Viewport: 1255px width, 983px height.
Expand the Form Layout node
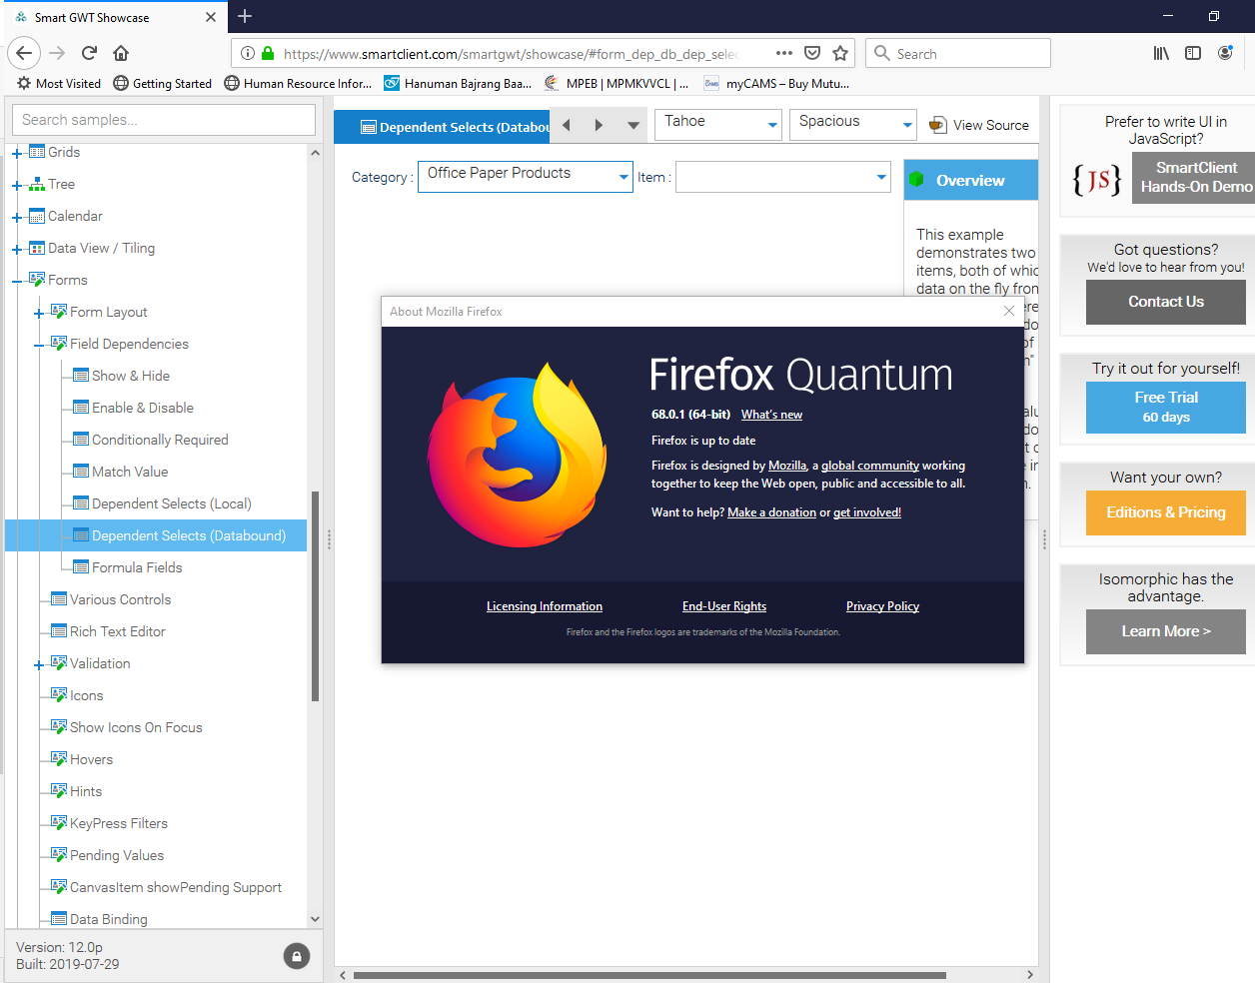[x=38, y=313]
